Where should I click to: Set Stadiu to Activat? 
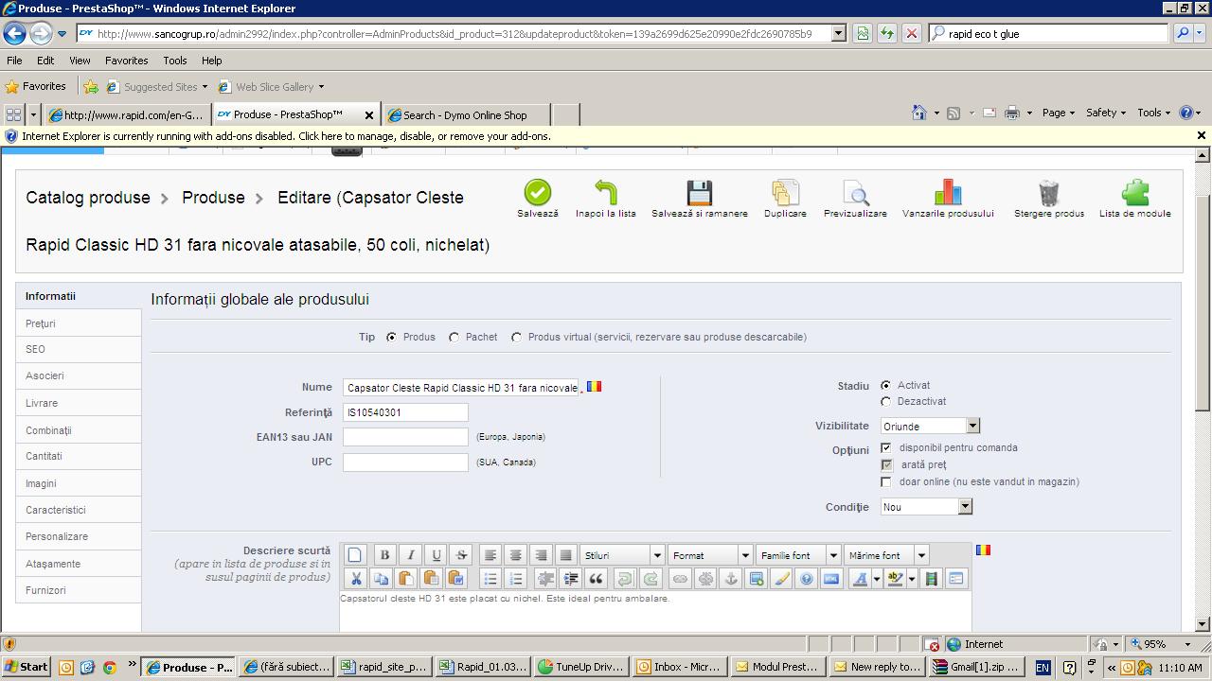(x=885, y=386)
